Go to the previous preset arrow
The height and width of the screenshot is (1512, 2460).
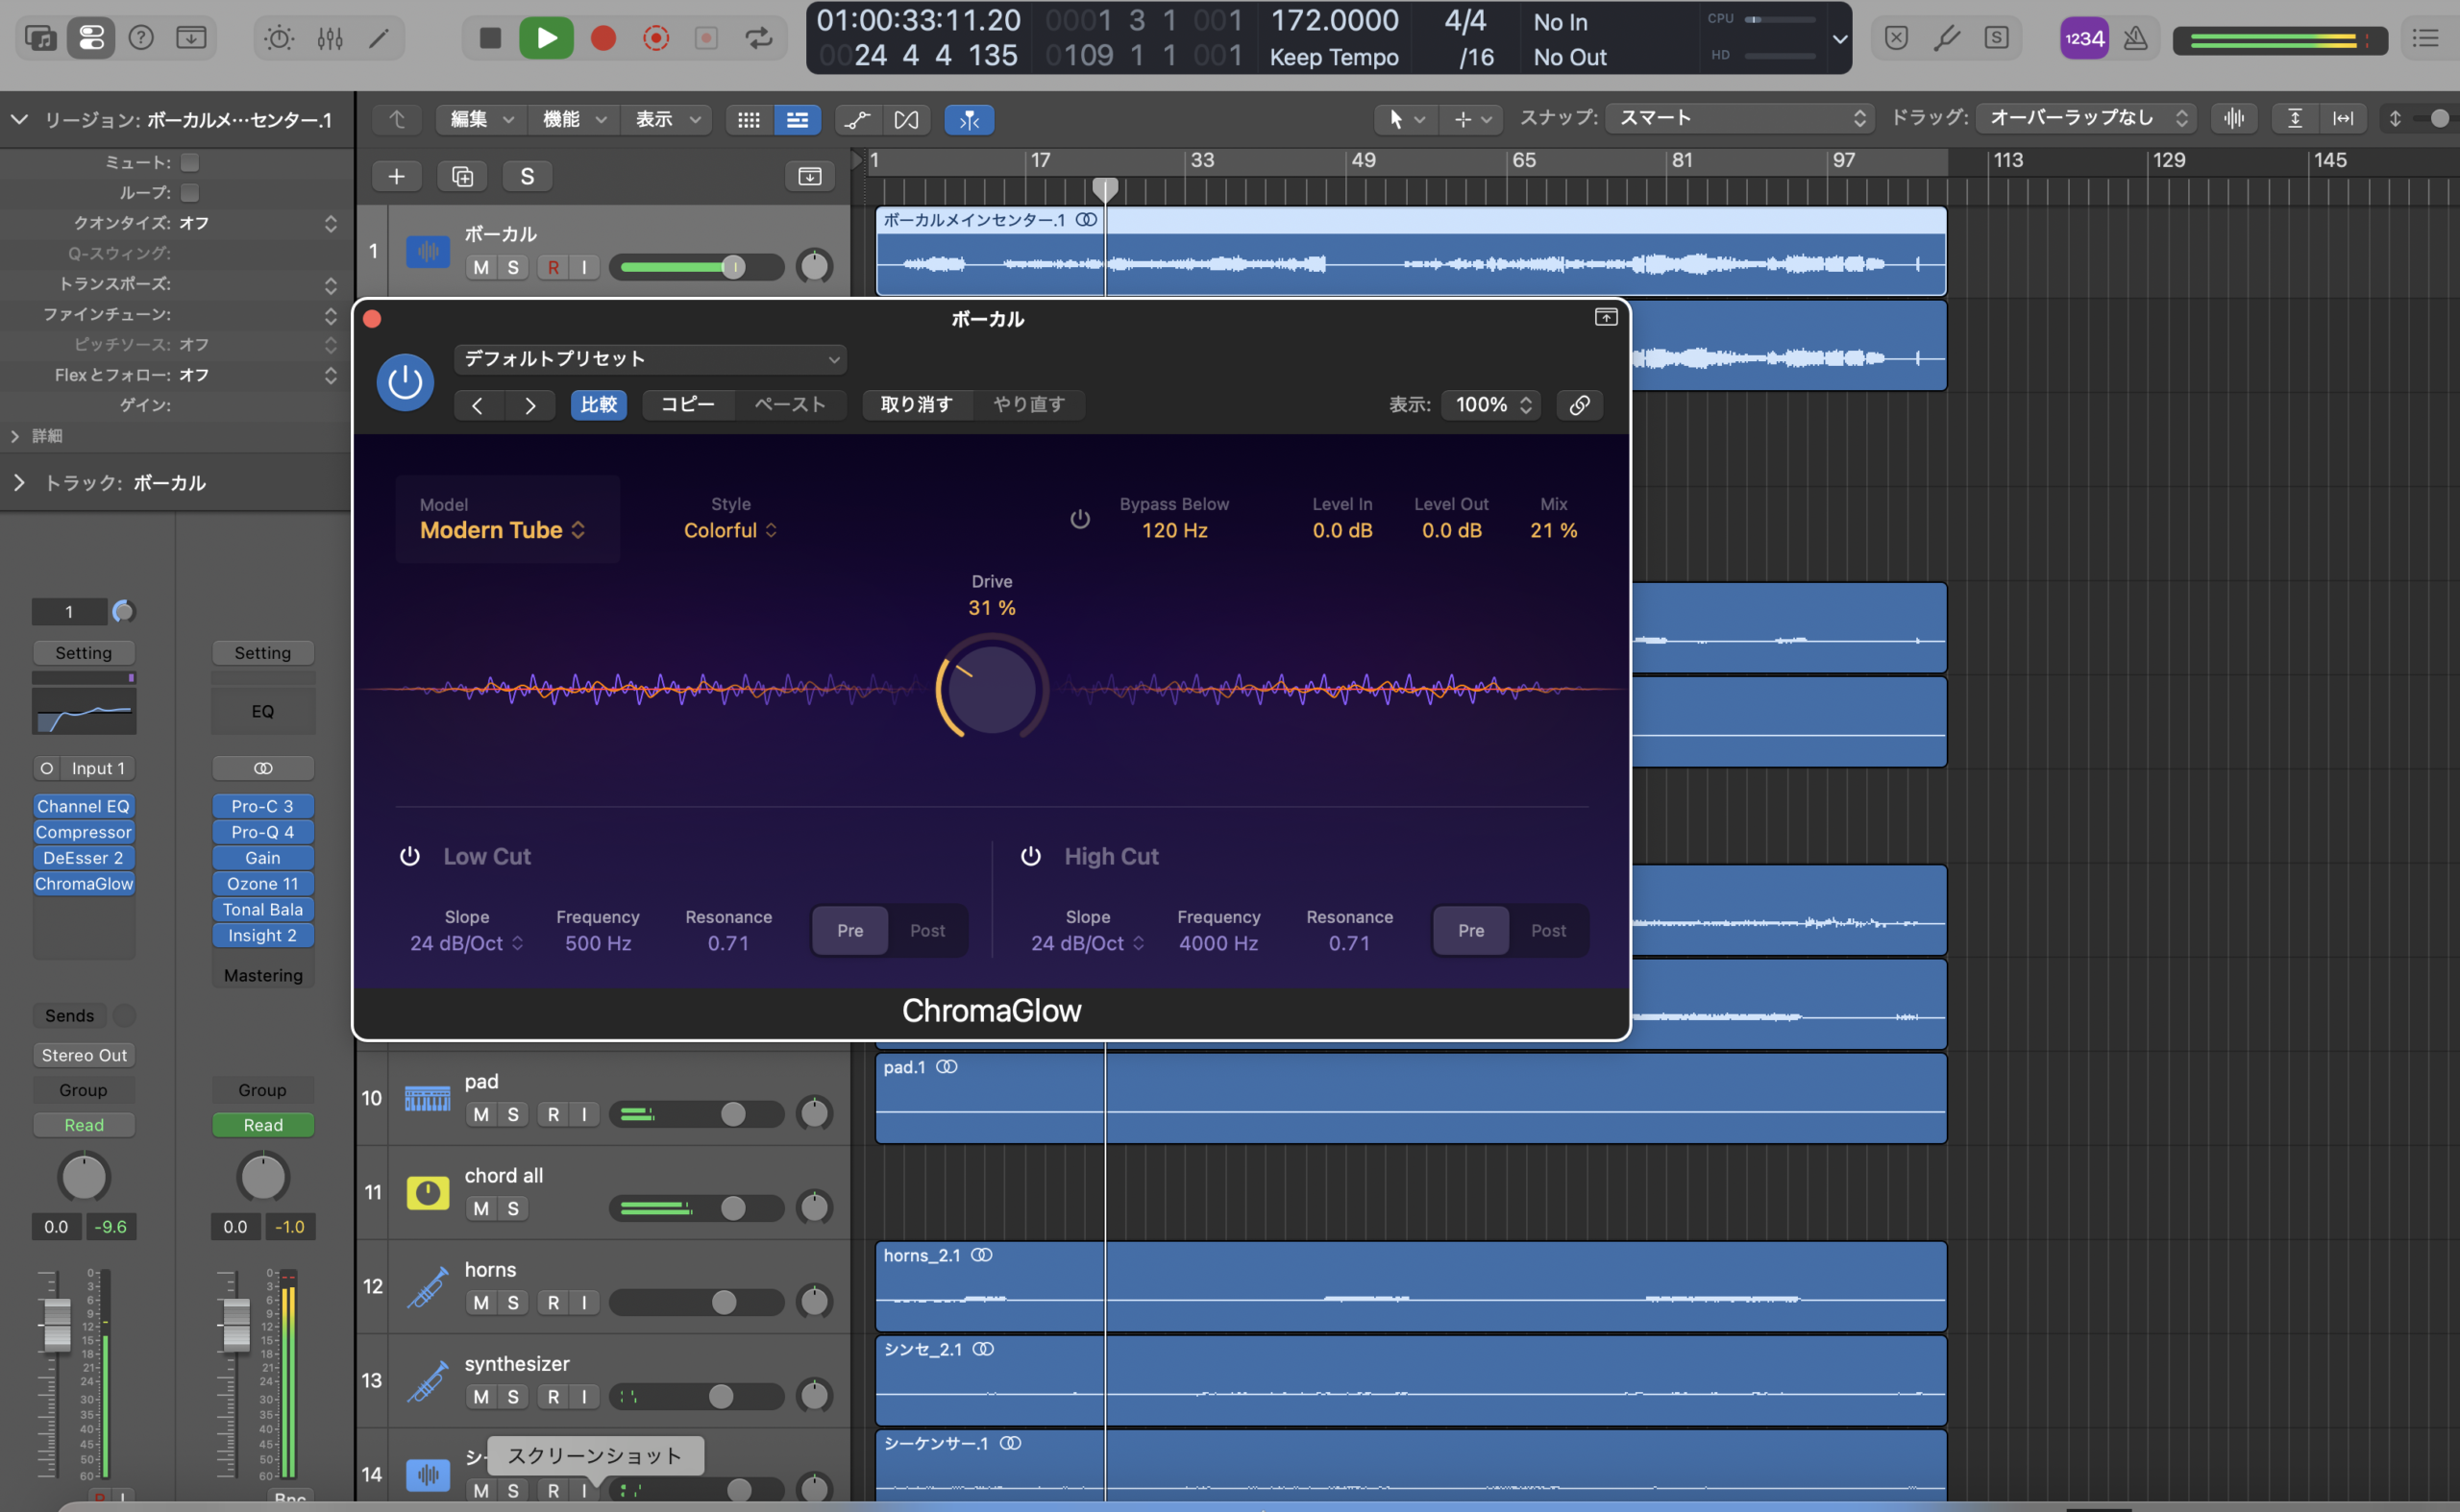click(479, 405)
